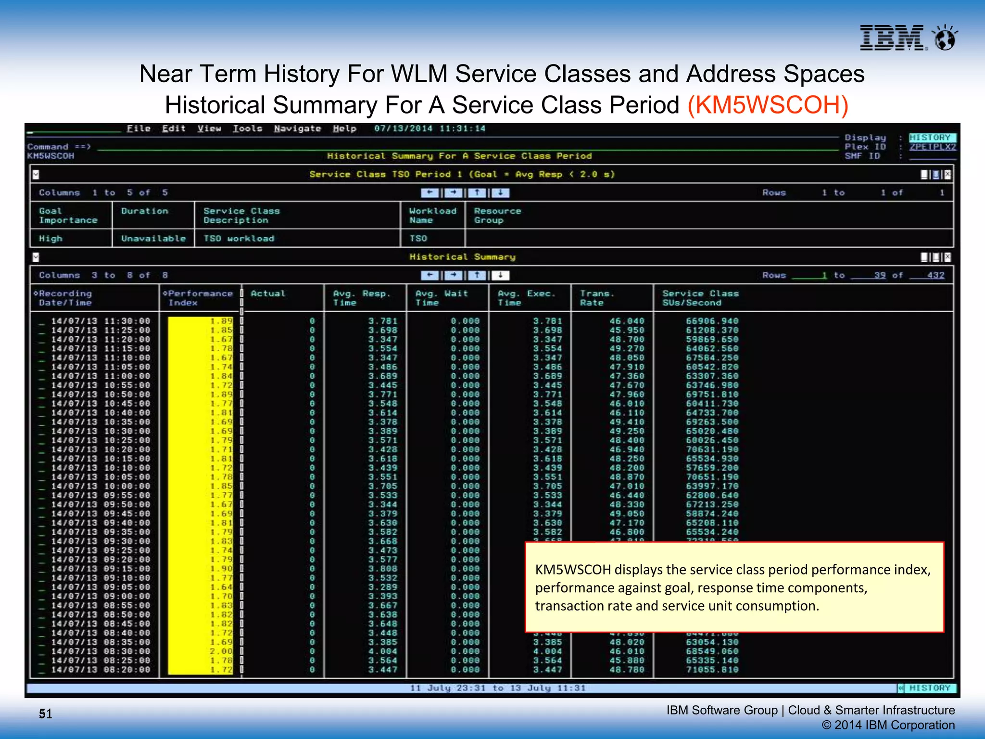Click Trans Rate 46.040 value
Image resolution: width=985 pixels, height=739 pixels.
tap(627, 321)
